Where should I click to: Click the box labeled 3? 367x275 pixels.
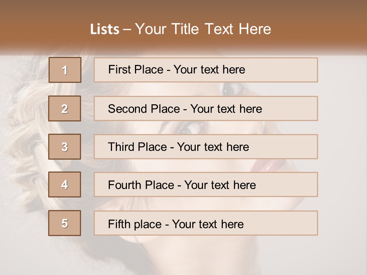pyautogui.click(x=65, y=147)
